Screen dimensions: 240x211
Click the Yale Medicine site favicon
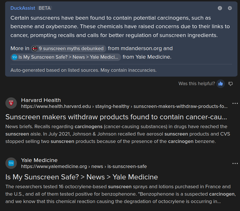click(x=11, y=163)
